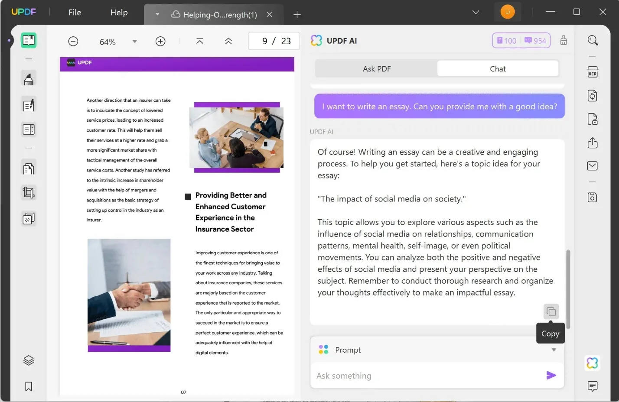Click the page footer number 07
619x402 pixels.
tap(183, 392)
